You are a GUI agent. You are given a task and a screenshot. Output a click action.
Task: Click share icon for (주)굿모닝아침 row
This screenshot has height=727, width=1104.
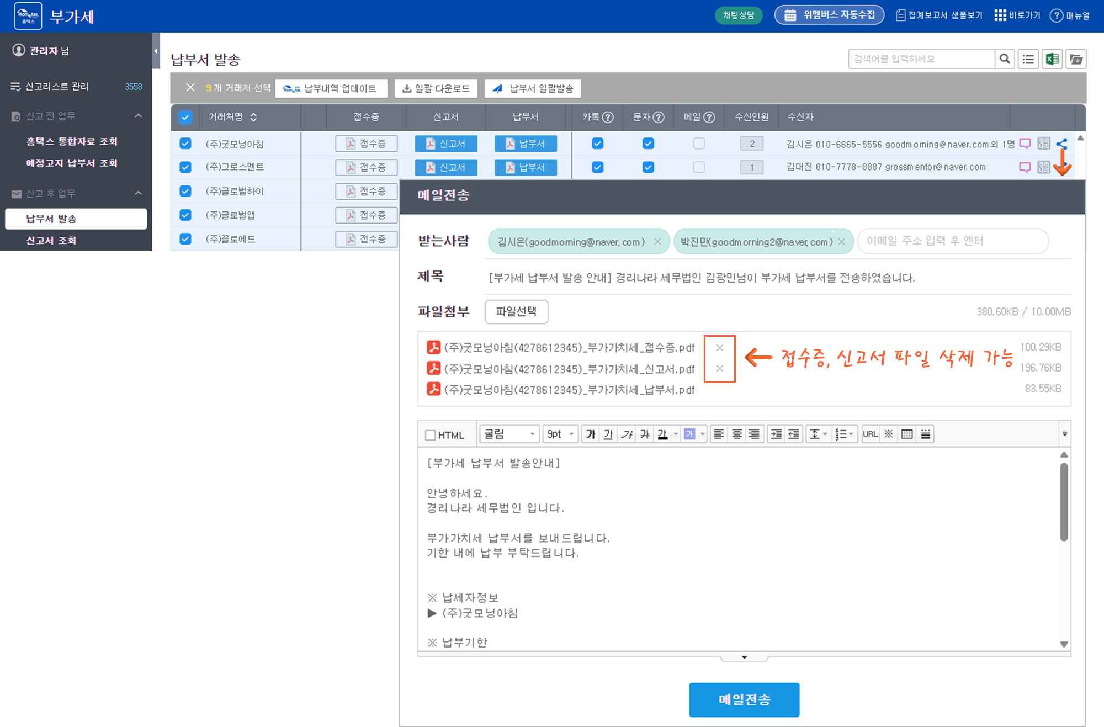[1061, 144]
